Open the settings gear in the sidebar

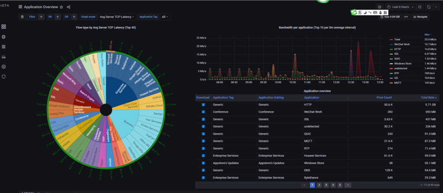pyautogui.click(x=4, y=67)
